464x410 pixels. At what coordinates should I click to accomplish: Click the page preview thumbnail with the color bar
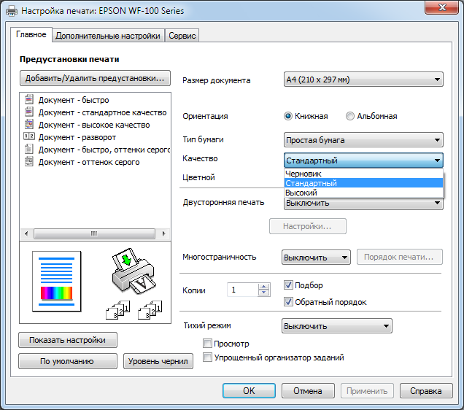[56, 282]
